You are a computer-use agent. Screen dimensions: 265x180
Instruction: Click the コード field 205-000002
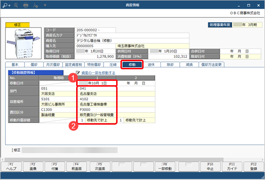click(95, 30)
